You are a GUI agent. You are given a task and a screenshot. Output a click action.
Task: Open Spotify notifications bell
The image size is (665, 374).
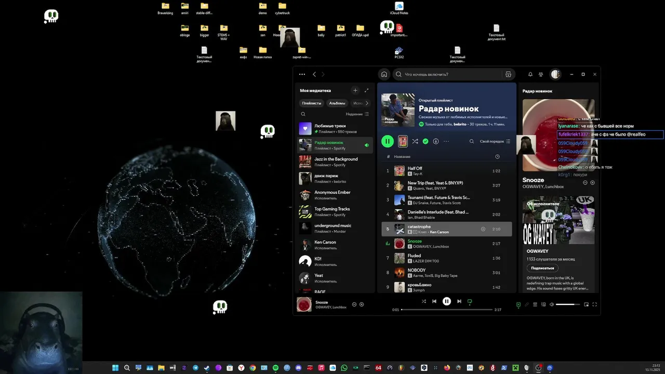click(x=530, y=74)
